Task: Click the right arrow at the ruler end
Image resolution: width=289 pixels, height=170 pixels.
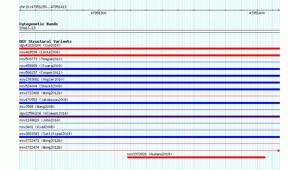Action: tap(279, 10)
